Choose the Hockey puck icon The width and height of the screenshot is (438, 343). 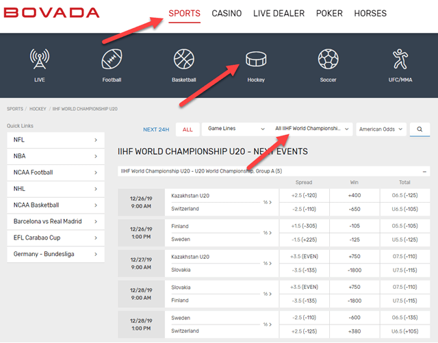(256, 60)
